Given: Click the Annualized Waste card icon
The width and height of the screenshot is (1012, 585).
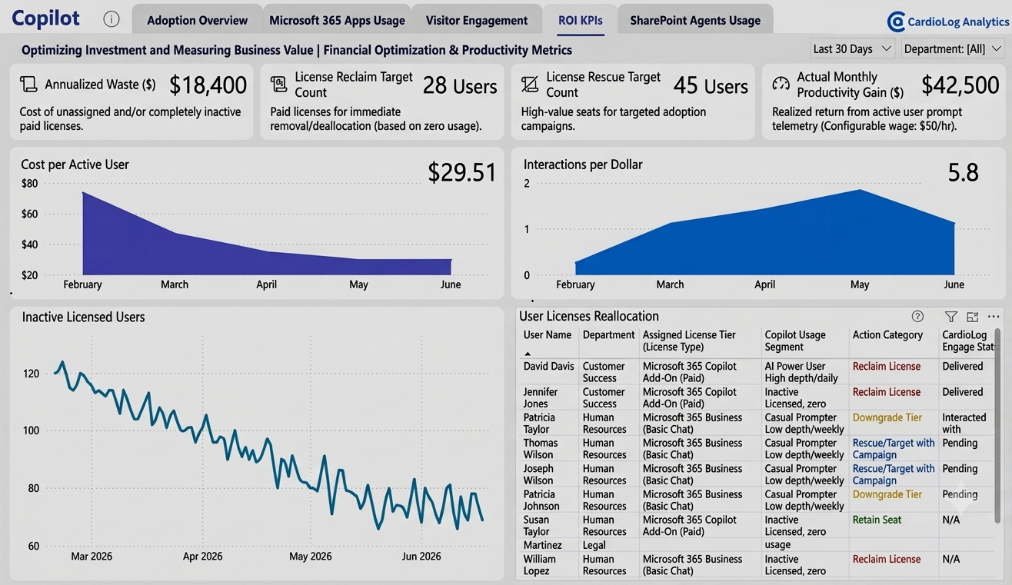Looking at the screenshot, I should pyautogui.click(x=28, y=85).
